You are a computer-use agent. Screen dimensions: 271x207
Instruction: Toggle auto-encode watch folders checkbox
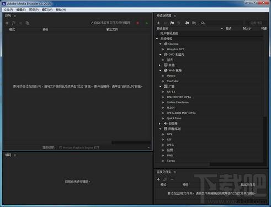pyautogui.click(x=92, y=23)
